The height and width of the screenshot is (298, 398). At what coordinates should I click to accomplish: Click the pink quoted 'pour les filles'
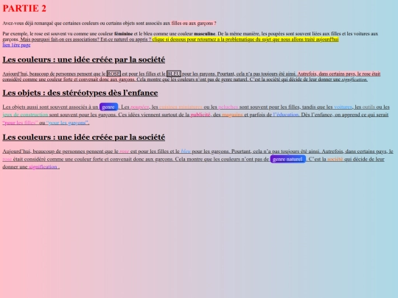point(21,123)
